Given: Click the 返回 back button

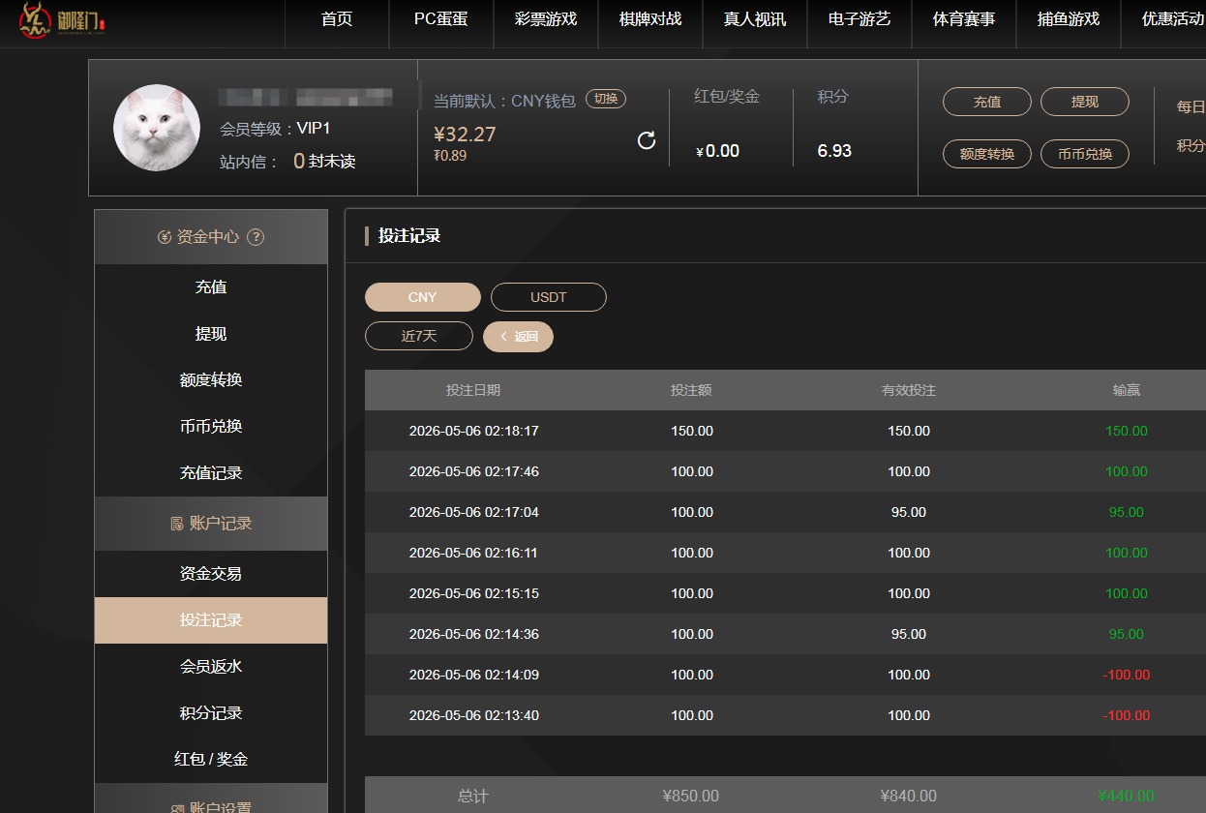Looking at the screenshot, I should (518, 337).
